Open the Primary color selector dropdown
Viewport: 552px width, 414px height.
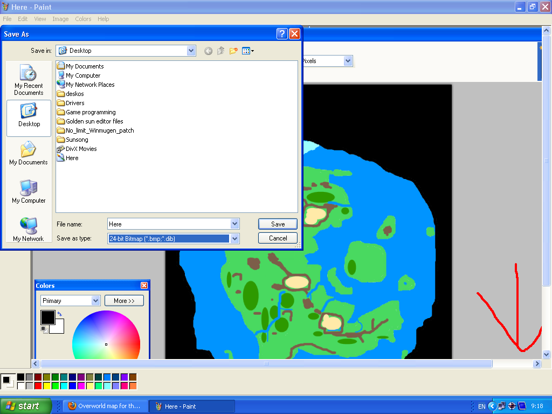95,301
